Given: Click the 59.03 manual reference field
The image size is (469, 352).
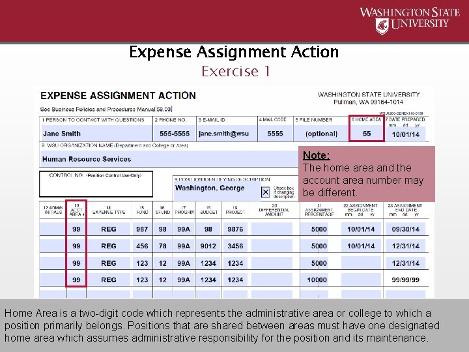Looking at the screenshot, I should click(164, 110).
